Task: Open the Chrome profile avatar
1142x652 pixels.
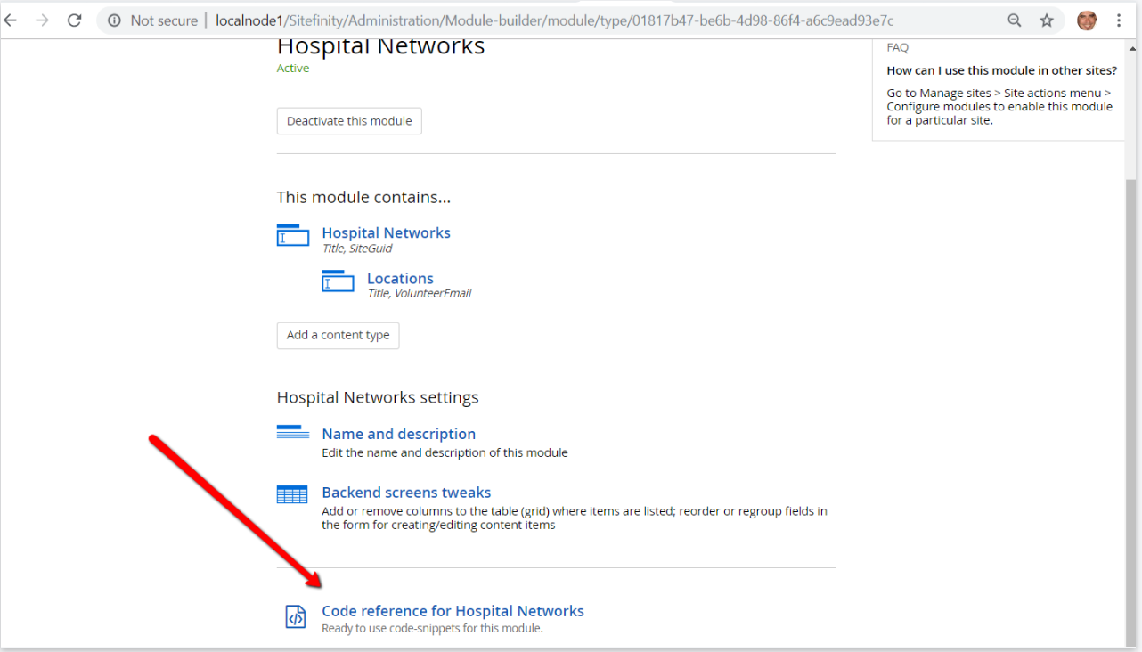Action: (x=1087, y=20)
